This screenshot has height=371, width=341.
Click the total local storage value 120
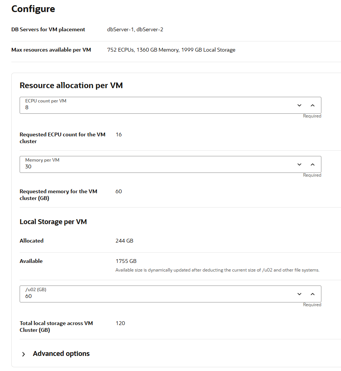[x=120, y=323]
